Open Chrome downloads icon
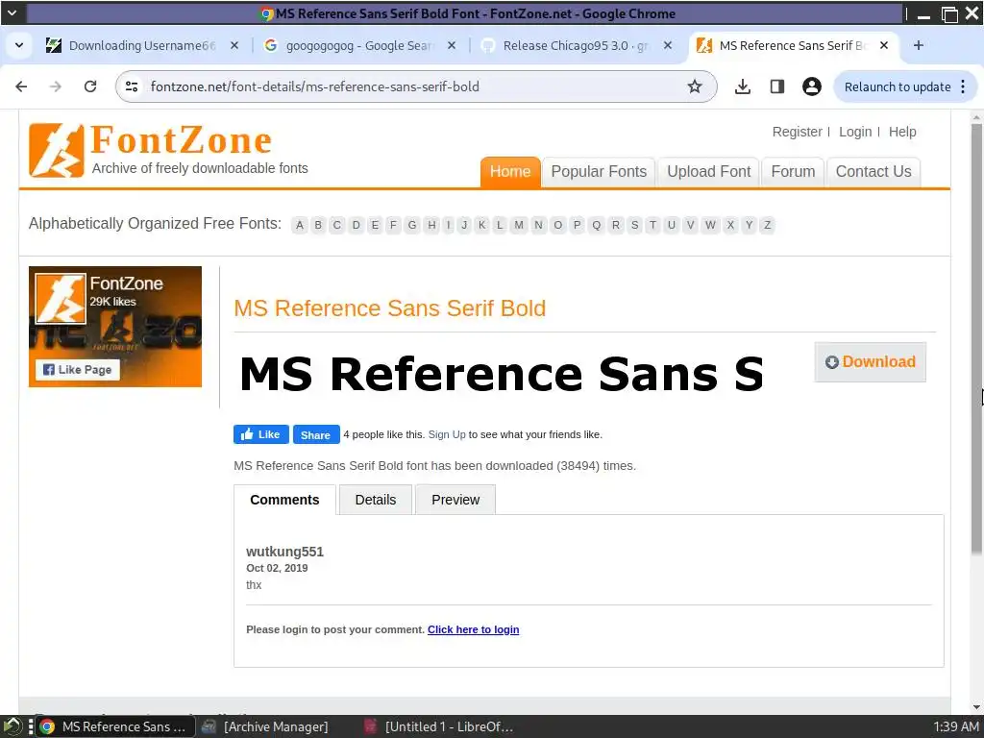The image size is (984, 738). pos(743,86)
